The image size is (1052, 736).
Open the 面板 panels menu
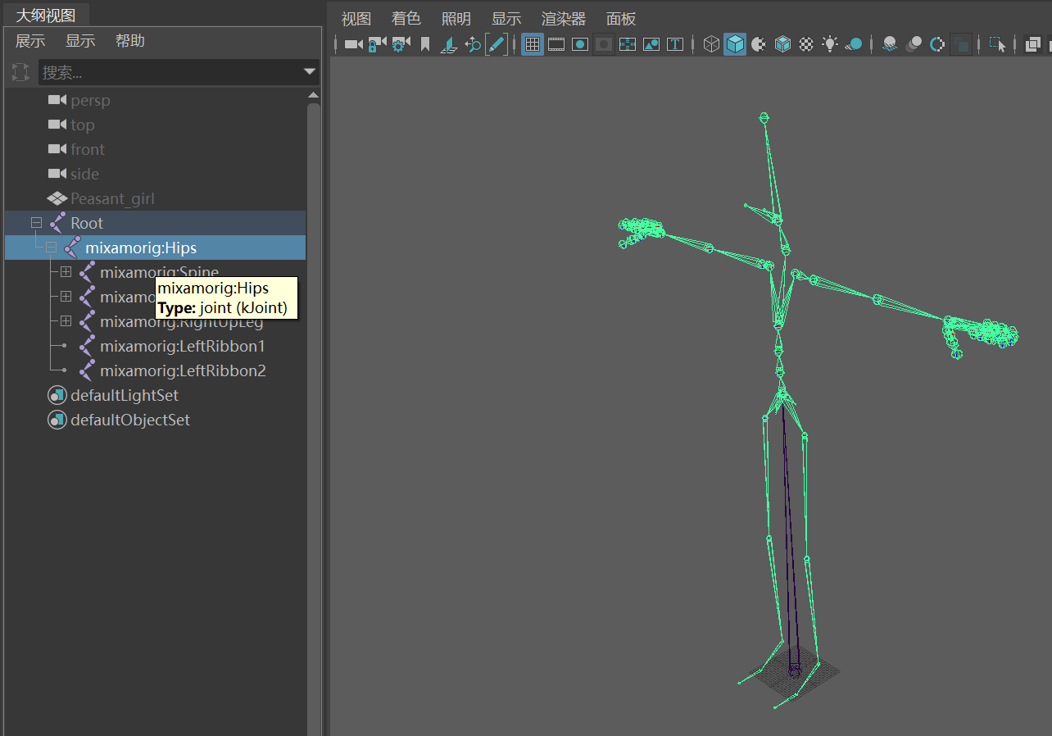point(621,19)
